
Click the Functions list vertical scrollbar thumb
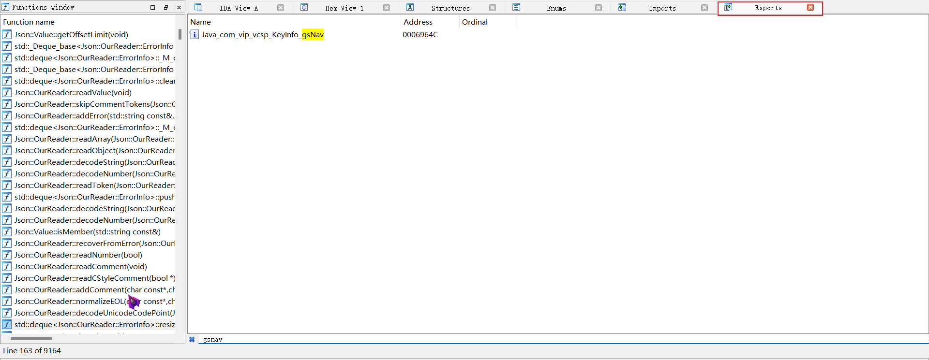pos(180,34)
